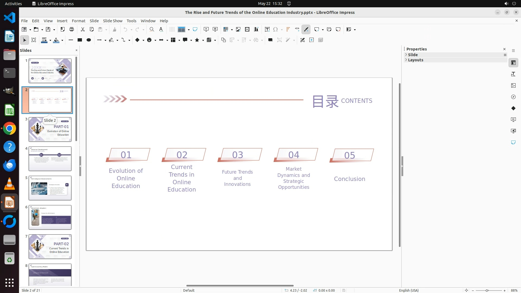Toggle the shadow button in drawing toolbar

tap(270, 40)
